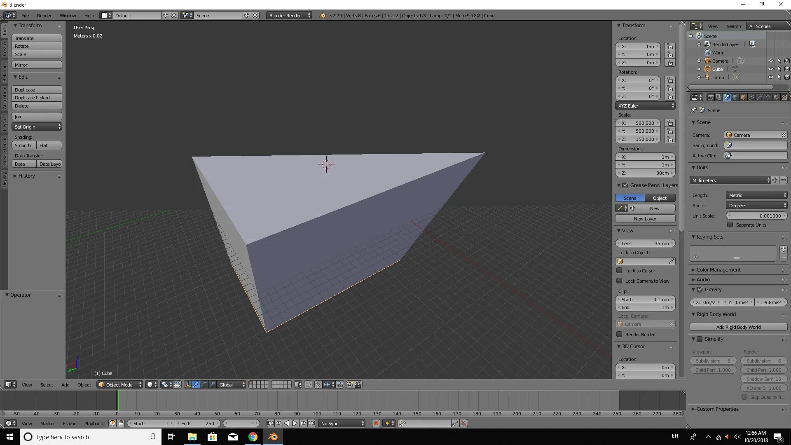This screenshot has height=445, width=791.
Task: Lock the X location value
Action: click(670, 47)
